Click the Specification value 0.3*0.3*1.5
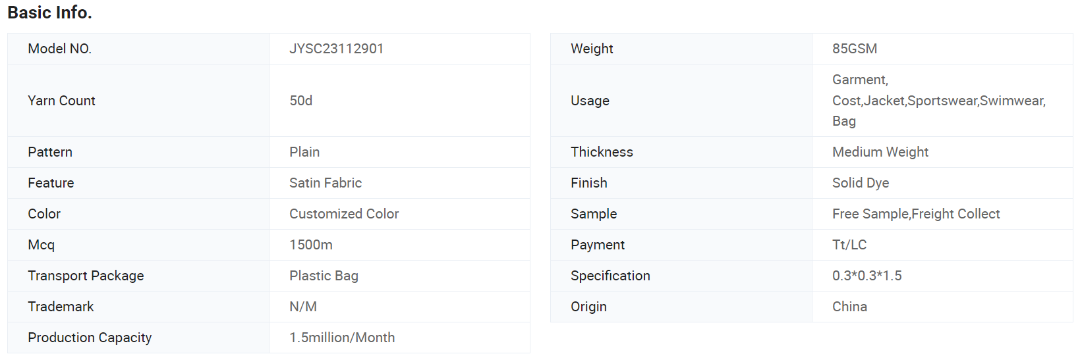The height and width of the screenshot is (356, 1080). pos(867,276)
